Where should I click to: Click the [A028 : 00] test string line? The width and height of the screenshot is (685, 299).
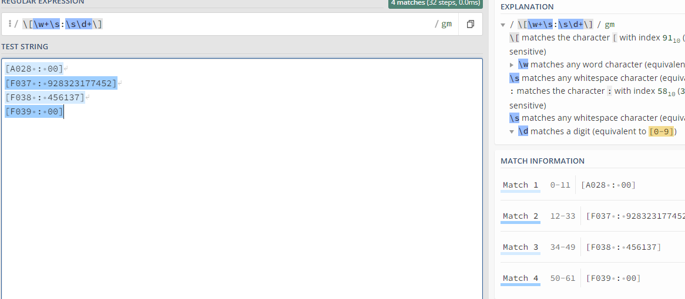(33, 69)
